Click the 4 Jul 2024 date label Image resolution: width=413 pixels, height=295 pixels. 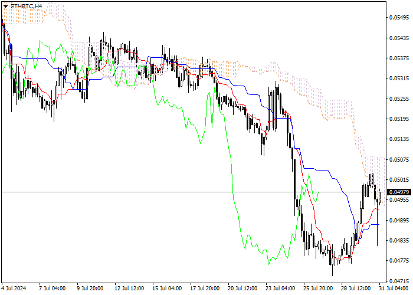point(14,288)
